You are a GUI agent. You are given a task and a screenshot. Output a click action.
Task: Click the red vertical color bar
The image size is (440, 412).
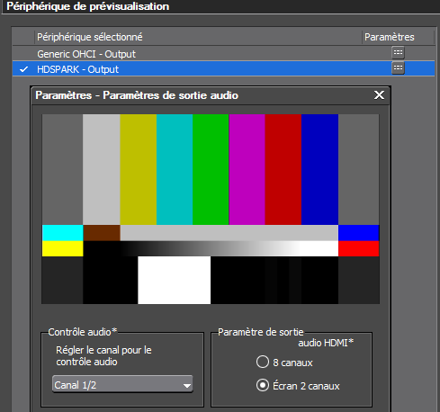coord(283,169)
